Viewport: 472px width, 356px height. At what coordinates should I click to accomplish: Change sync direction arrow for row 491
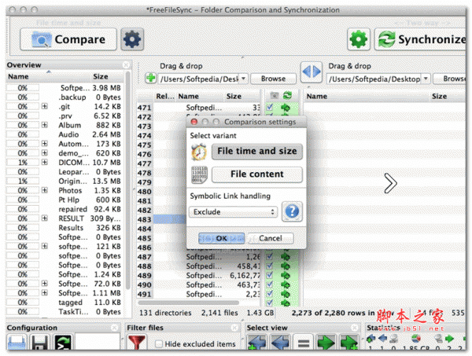pyautogui.click(x=286, y=294)
